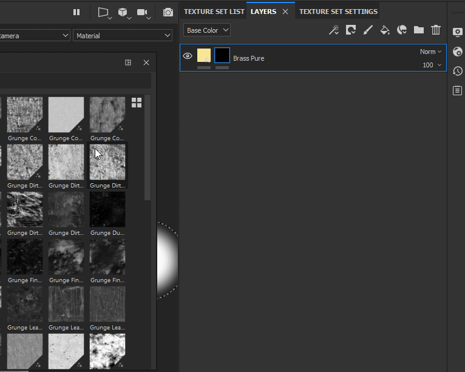The width and height of the screenshot is (465, 372).
Task: Open the display settings panel icon
Action: click(x=457, y=32)
